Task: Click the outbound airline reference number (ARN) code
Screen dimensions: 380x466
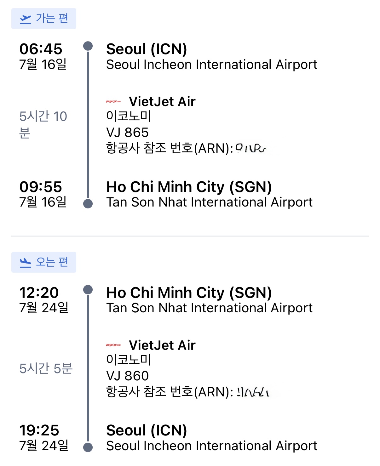Action: tap(251, 148)
